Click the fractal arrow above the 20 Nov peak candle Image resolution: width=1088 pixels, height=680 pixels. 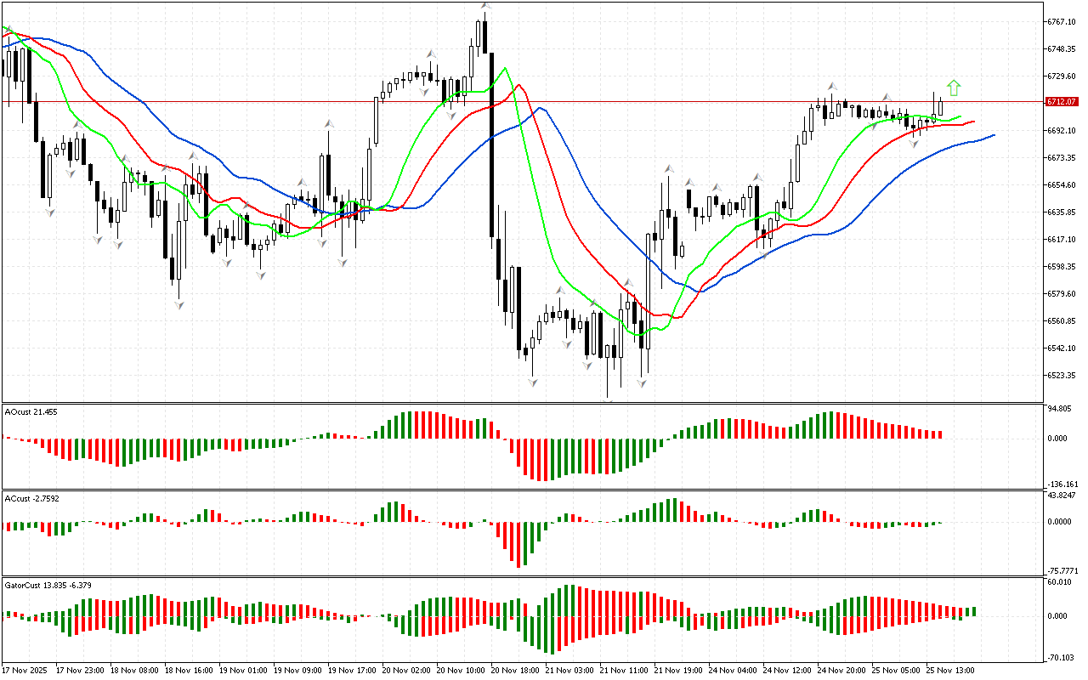484,6
